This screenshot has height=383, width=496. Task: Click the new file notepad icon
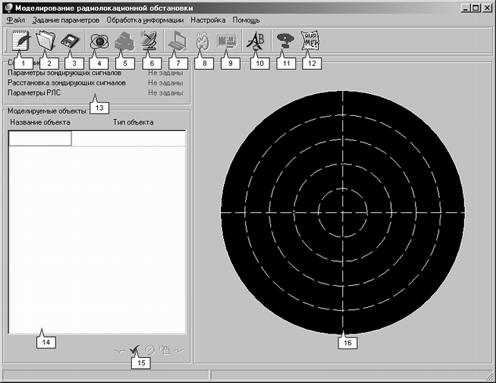(x=17, y=40)
